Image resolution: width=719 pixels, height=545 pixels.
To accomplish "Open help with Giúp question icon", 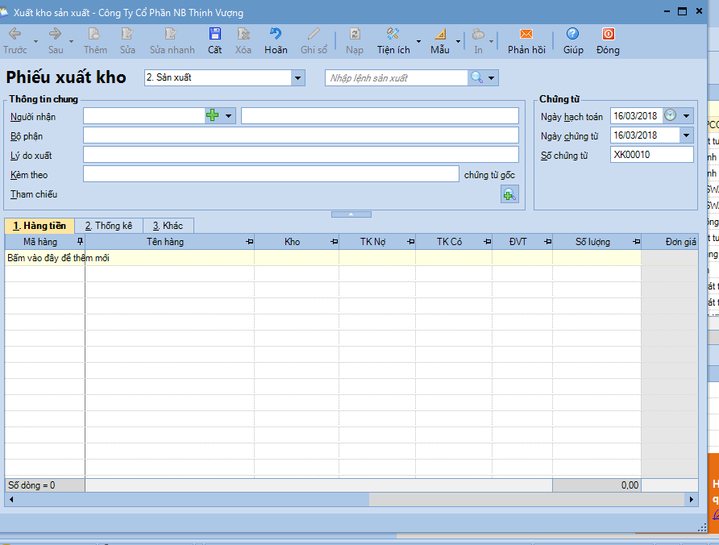I will tap(573, 34).
